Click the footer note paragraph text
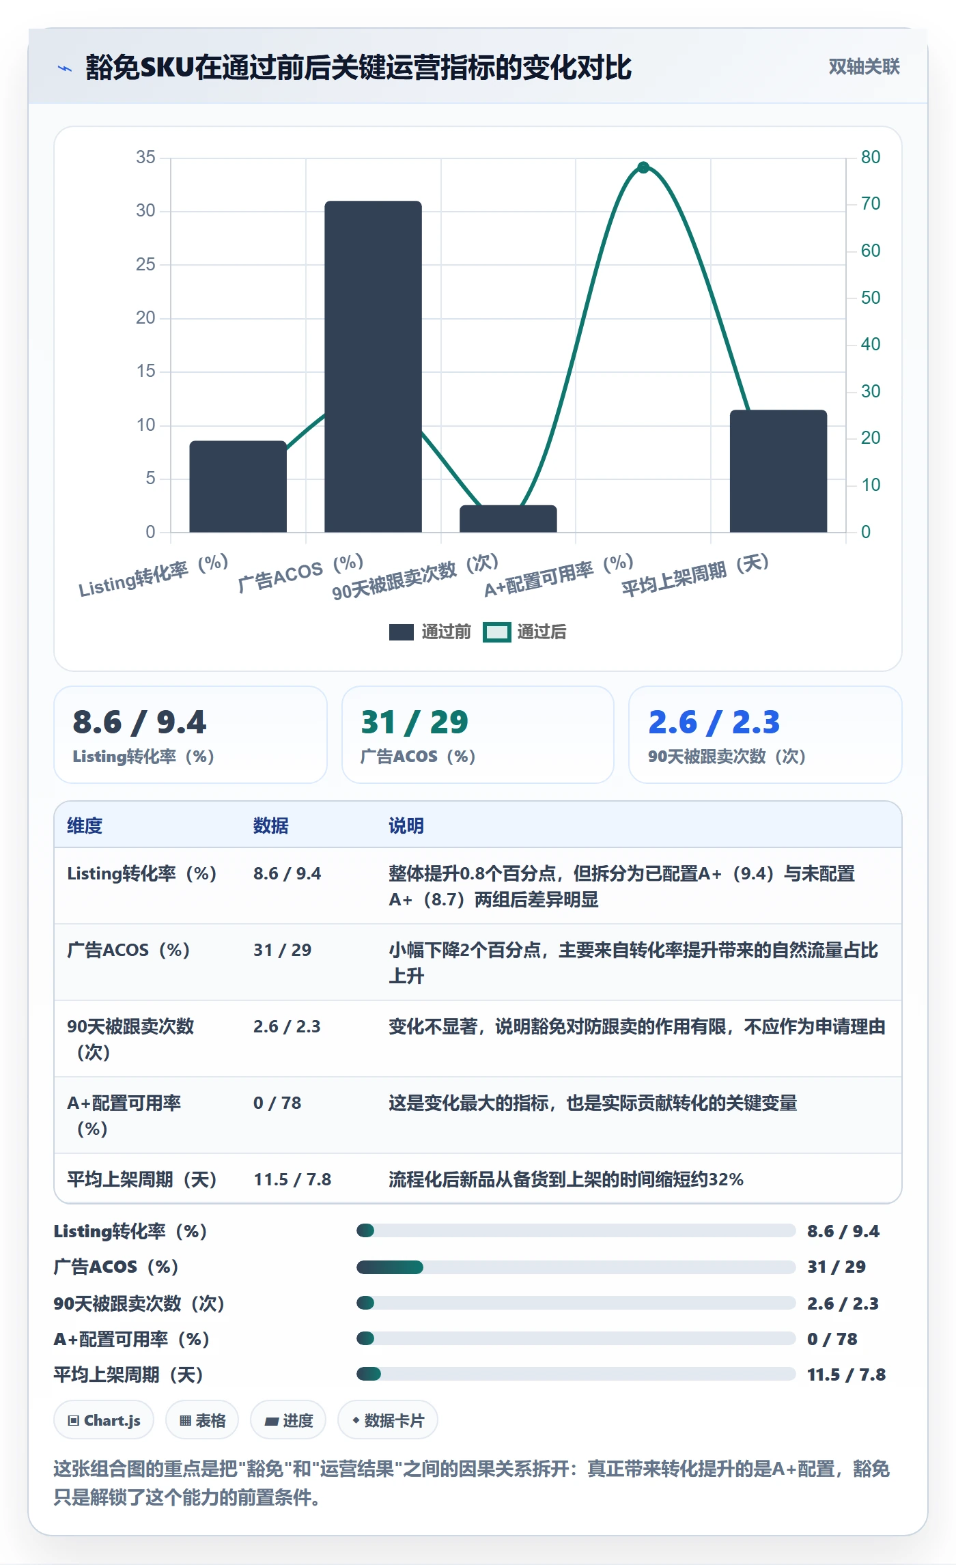Screen dimensions: 956x1565 (x=471, y=1482)
